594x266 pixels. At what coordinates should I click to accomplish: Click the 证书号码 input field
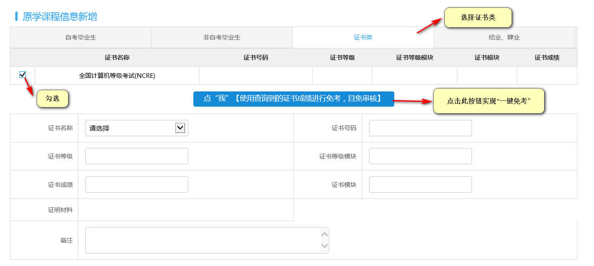pos(420,128)
